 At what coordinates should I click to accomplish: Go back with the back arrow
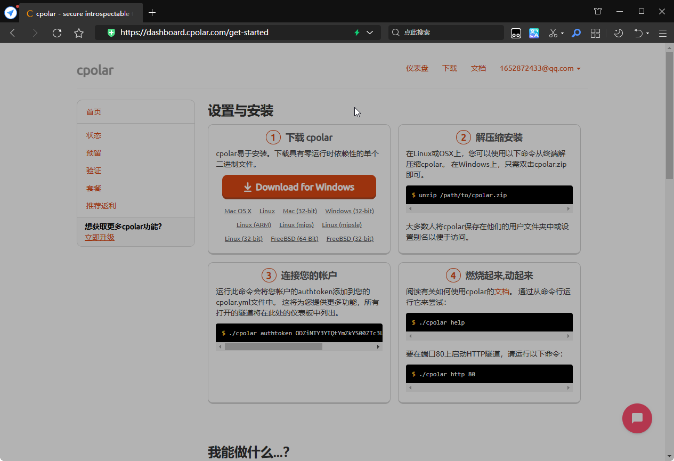13,33
